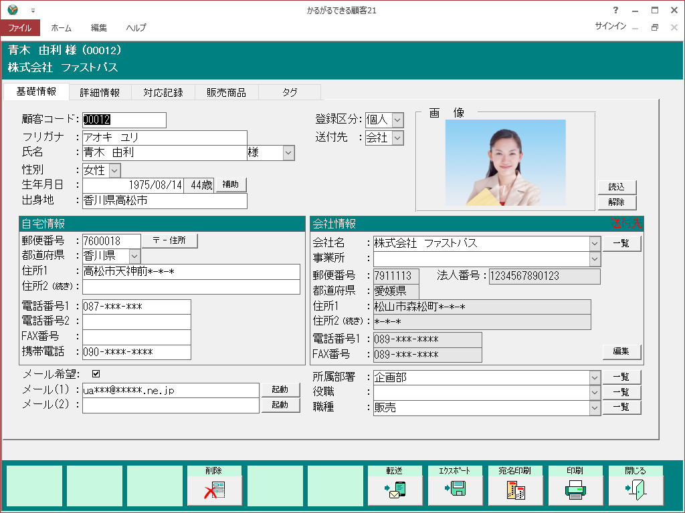The image size is (685, 513).
Task: Click the 閉じる door icon
Action: pyautogui.click(x=636, y=491)
